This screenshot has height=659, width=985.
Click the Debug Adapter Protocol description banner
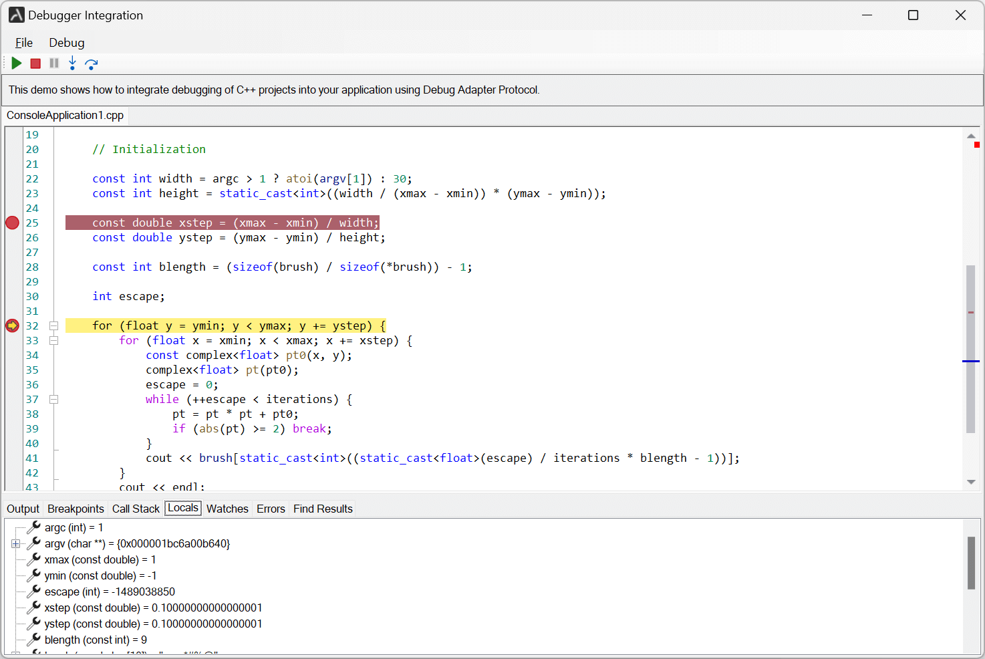pyautogui.click(x=492, y=90)
